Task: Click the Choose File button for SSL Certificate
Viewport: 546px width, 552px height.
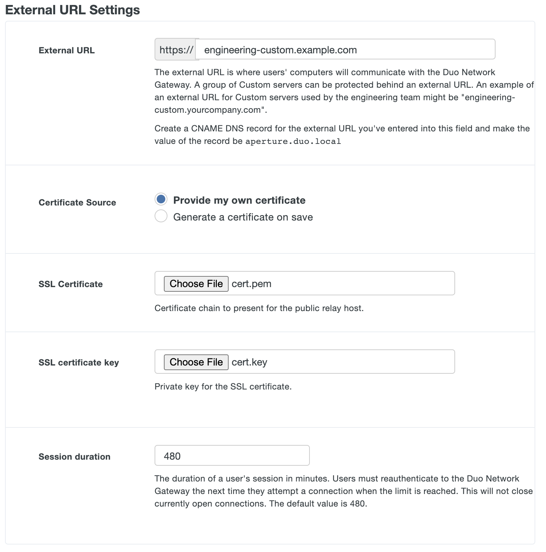Action: tap(196, 284)
